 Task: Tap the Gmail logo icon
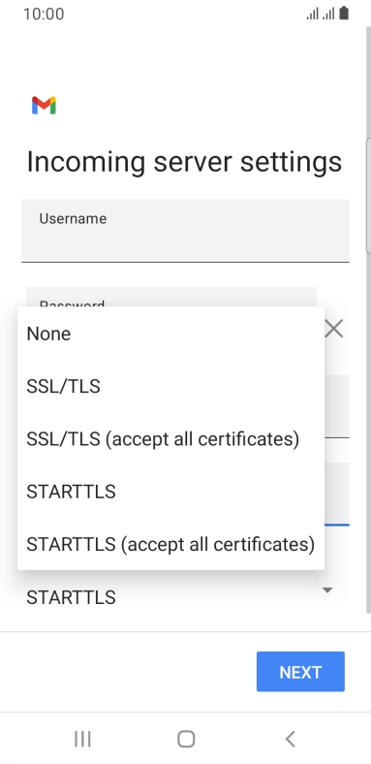44,106
